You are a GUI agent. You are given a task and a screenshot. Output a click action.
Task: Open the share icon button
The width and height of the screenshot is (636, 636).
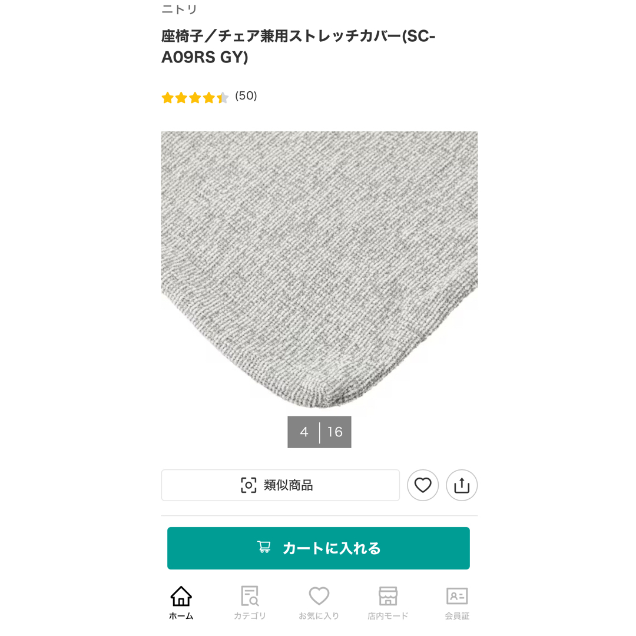[462, 485]
